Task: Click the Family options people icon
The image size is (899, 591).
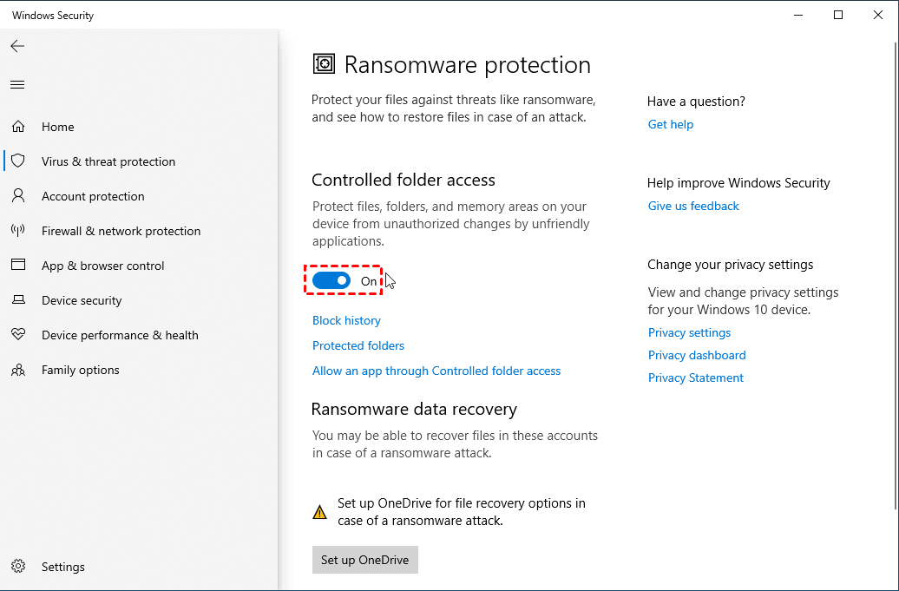Action: pyautogui.click(x=18, y=370)
